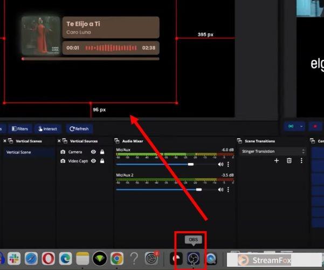This screenshot has width=324, height=270.
Task: Open Slack from the dock
Action: pyautogui.click(x=14, y=259)
